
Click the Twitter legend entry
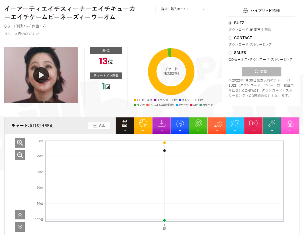click(x=182, y=105)
